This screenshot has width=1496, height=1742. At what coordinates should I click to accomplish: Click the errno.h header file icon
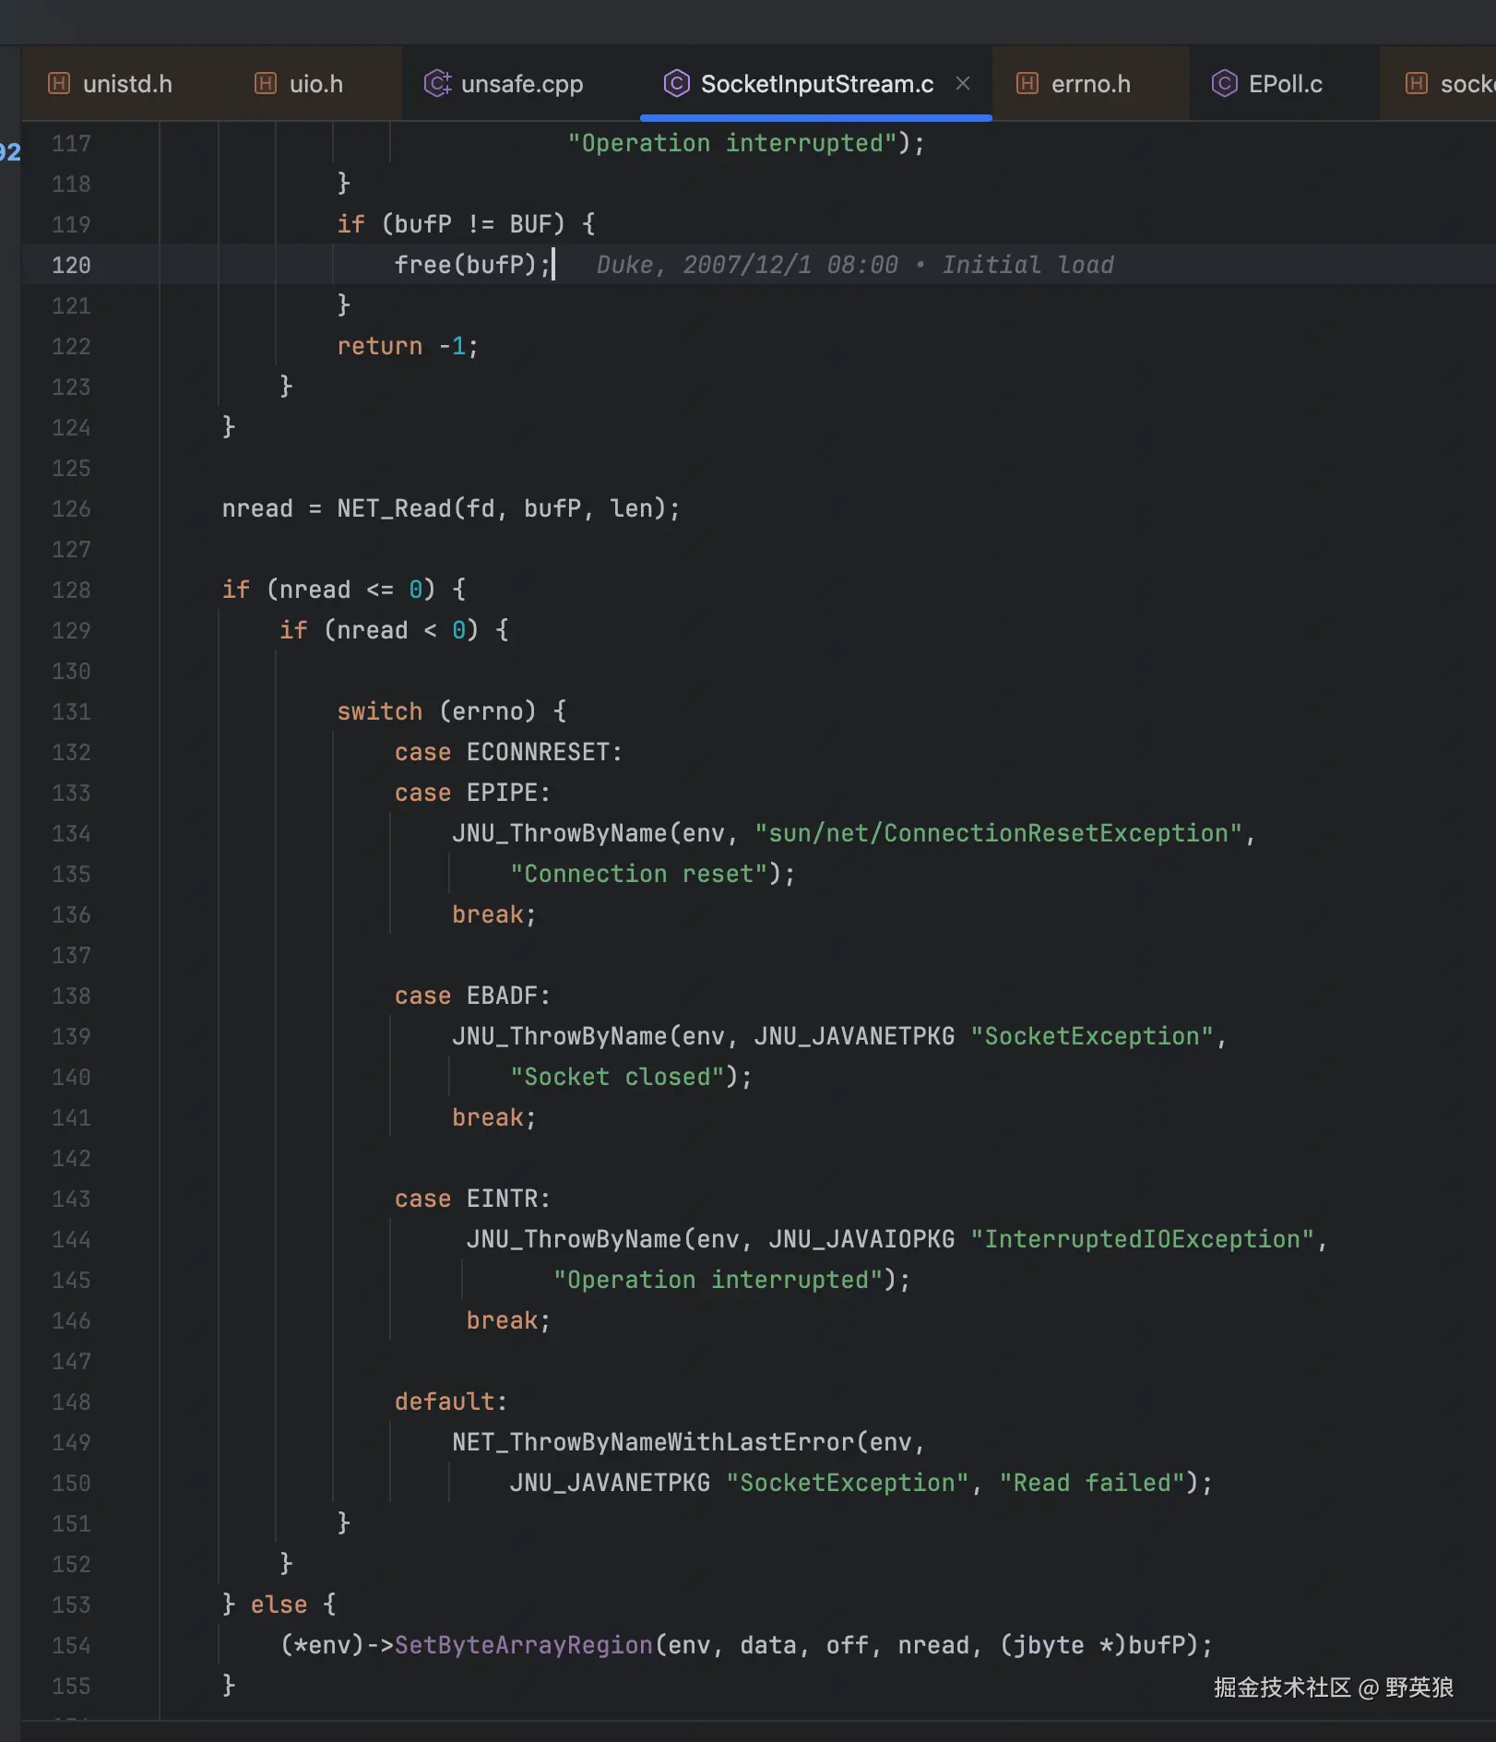(1027, 84)
